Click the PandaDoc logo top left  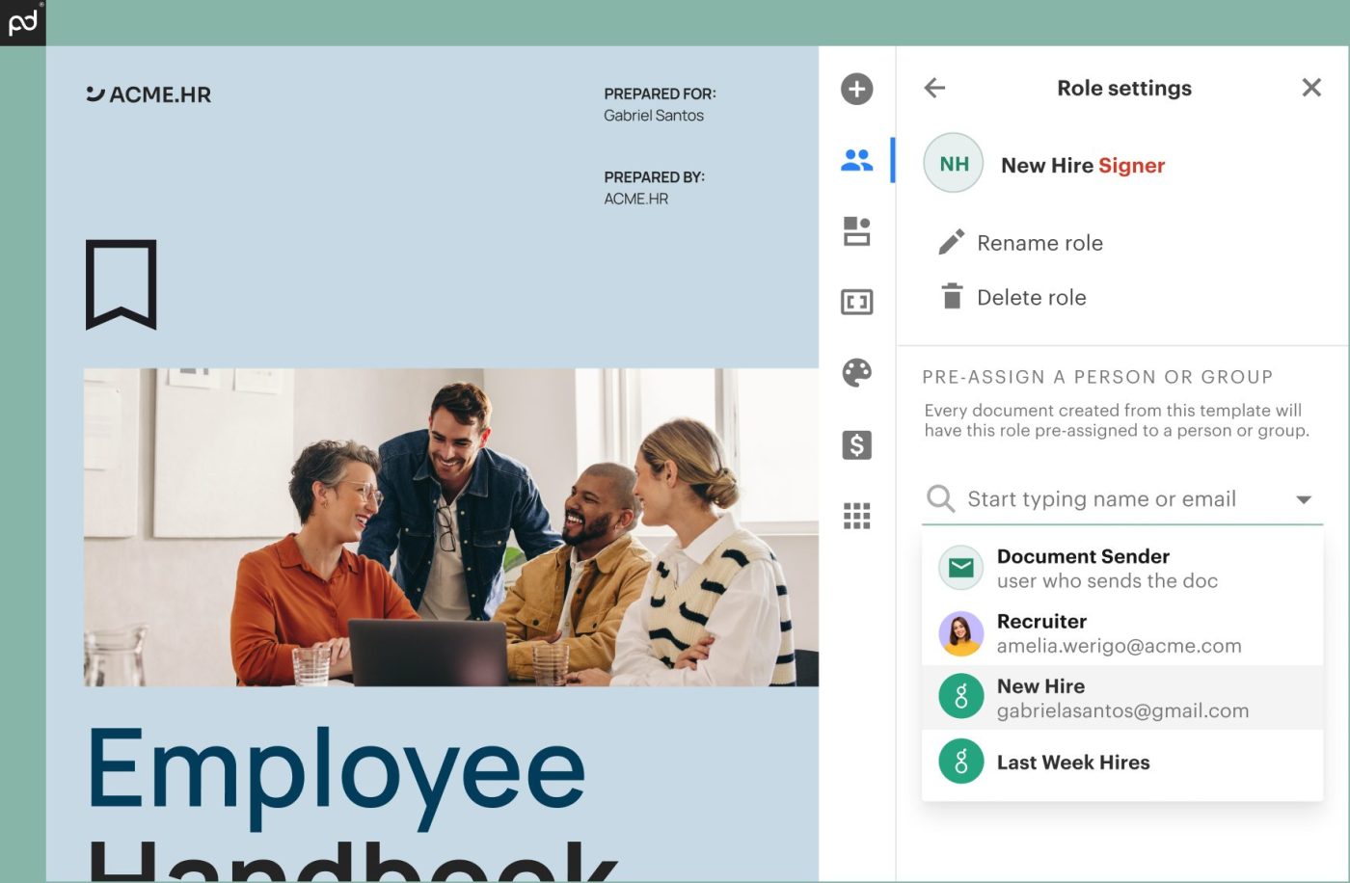(x=21, y=21)
